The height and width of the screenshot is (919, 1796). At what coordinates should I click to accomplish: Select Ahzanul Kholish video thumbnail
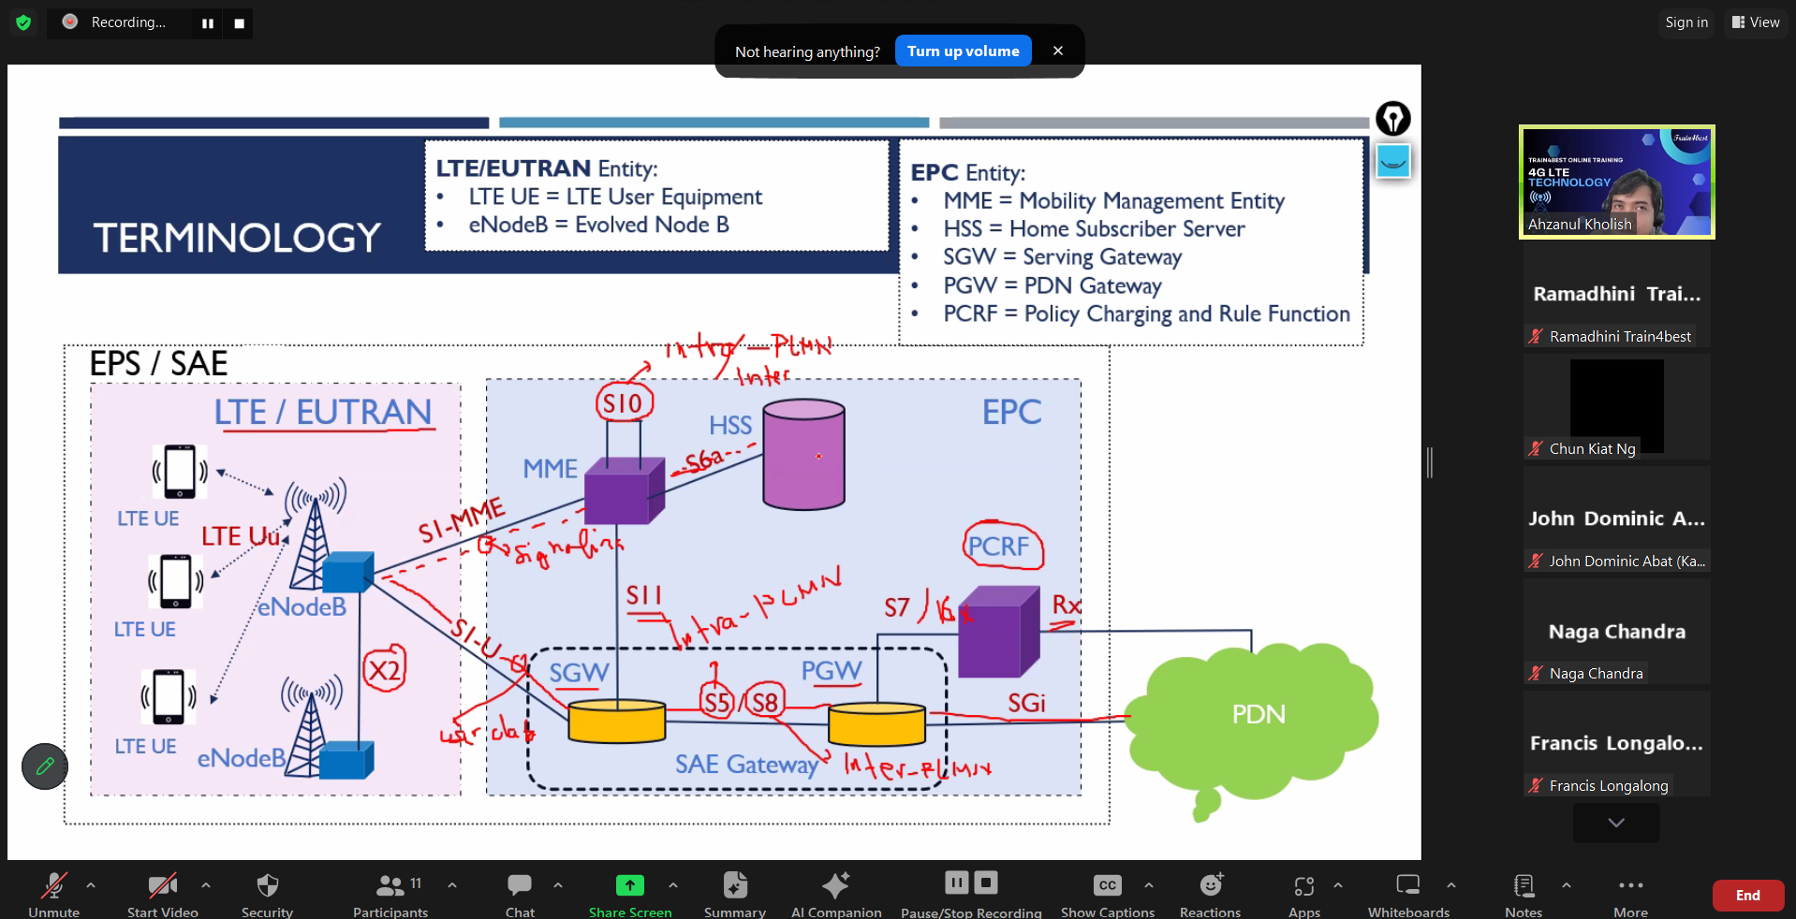click(x=1617, y=182)
